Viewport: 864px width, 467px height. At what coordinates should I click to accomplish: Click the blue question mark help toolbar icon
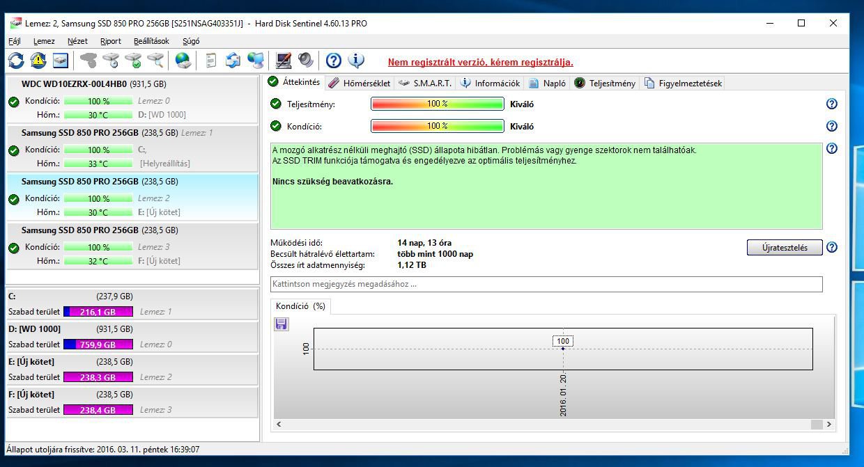pyautogui.click(x=334, y=61)
